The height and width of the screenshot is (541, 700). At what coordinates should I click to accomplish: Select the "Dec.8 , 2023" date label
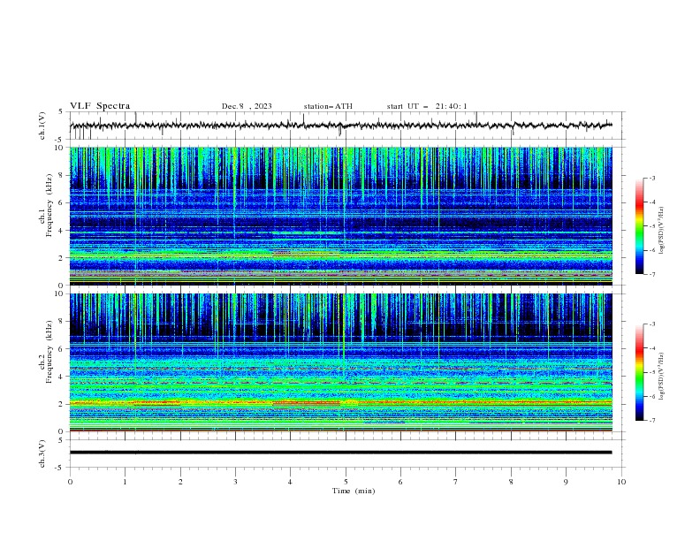(247, 106)
